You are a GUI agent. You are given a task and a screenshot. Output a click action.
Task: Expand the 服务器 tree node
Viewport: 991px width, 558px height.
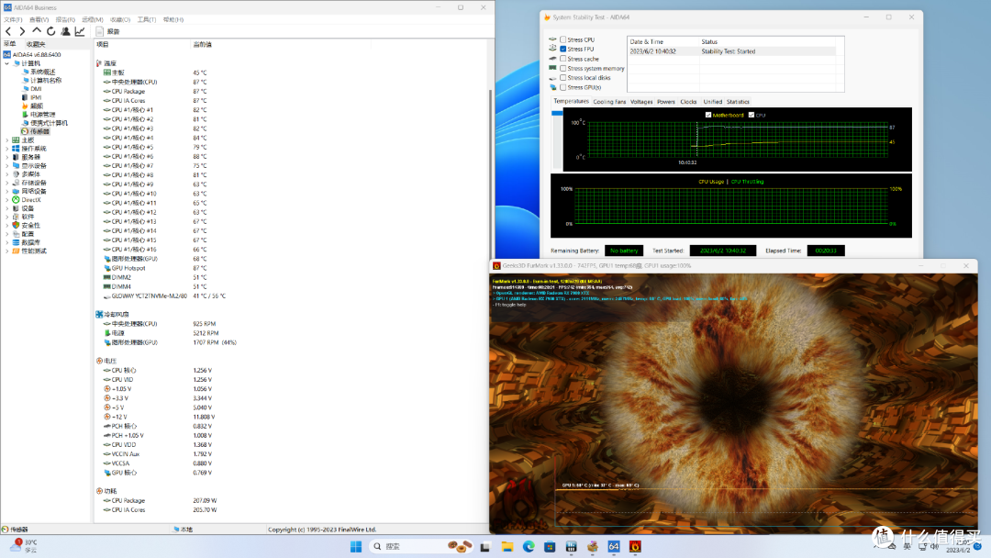(7, 157)
